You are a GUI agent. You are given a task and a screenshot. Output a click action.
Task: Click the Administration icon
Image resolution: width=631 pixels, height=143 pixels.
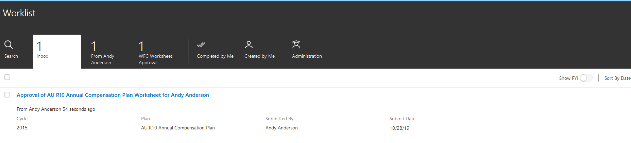point(296,45)
